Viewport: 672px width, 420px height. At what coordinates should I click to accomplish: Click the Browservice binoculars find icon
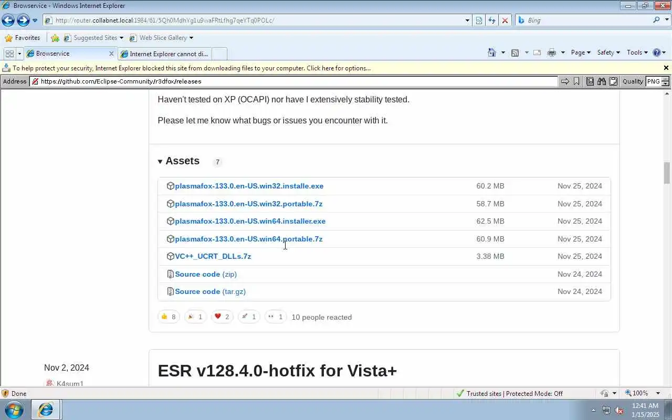coord(602,81)
